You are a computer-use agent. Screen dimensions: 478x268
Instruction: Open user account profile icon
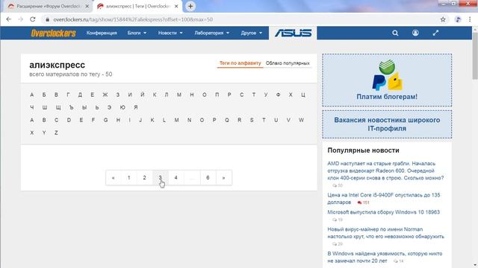click(x=415, y=33)
